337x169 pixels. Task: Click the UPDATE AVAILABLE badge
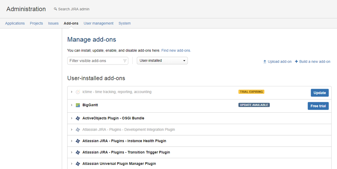point(254,105)
